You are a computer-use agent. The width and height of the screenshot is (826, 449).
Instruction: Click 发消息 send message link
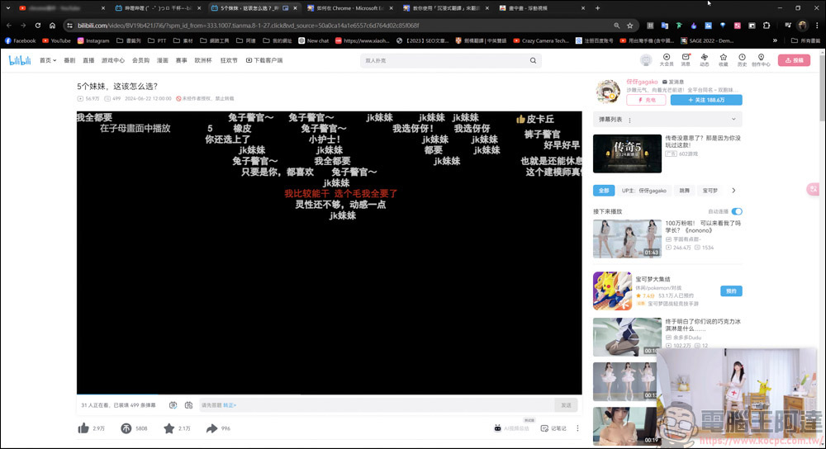[x=672, y=82]
